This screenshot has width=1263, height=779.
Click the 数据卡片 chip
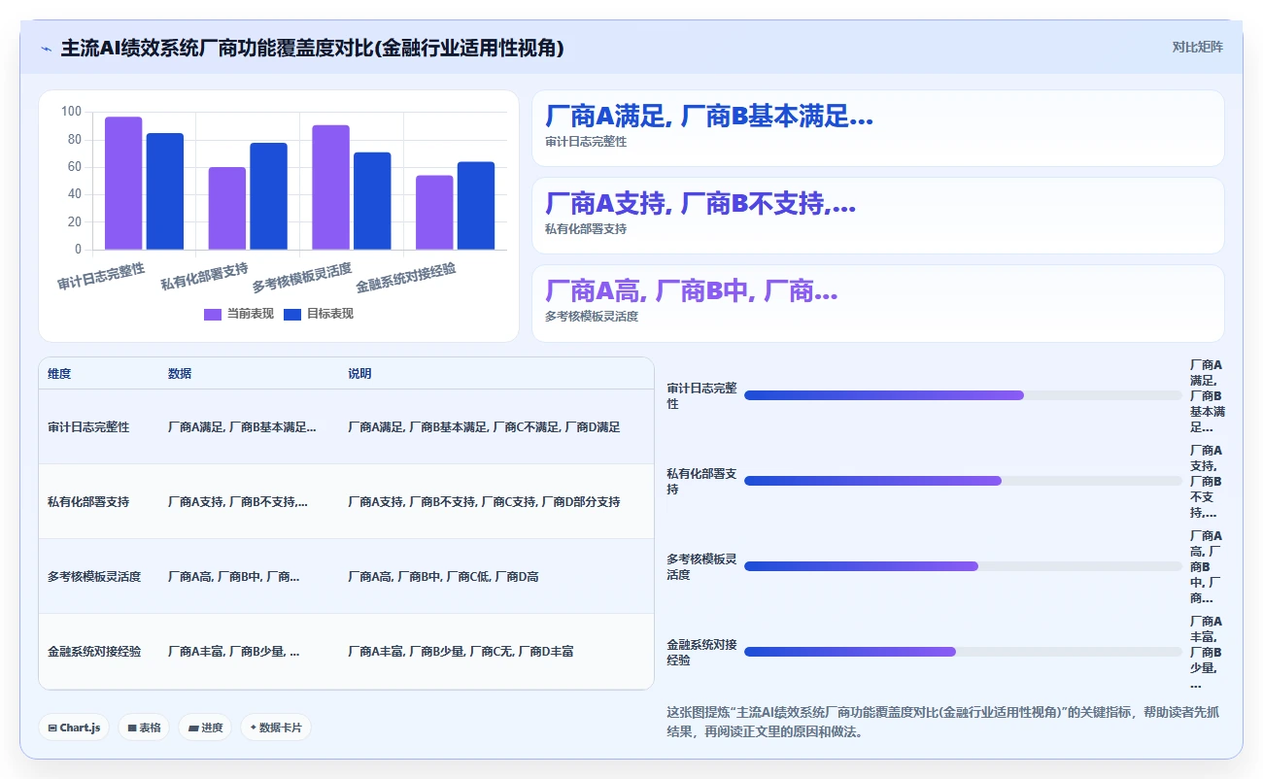[276, 728]
